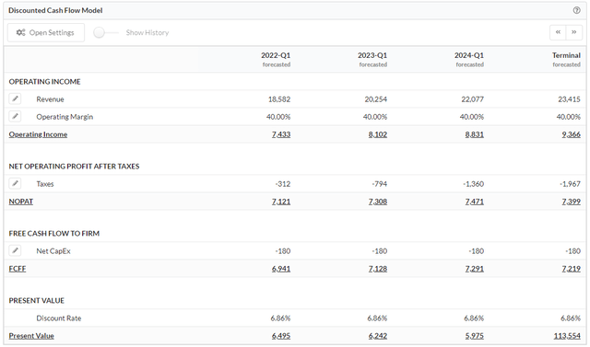Click the Discount Rate row label
Image resolution: width=590 pixels, height=347 pixels.
point(59,318)
